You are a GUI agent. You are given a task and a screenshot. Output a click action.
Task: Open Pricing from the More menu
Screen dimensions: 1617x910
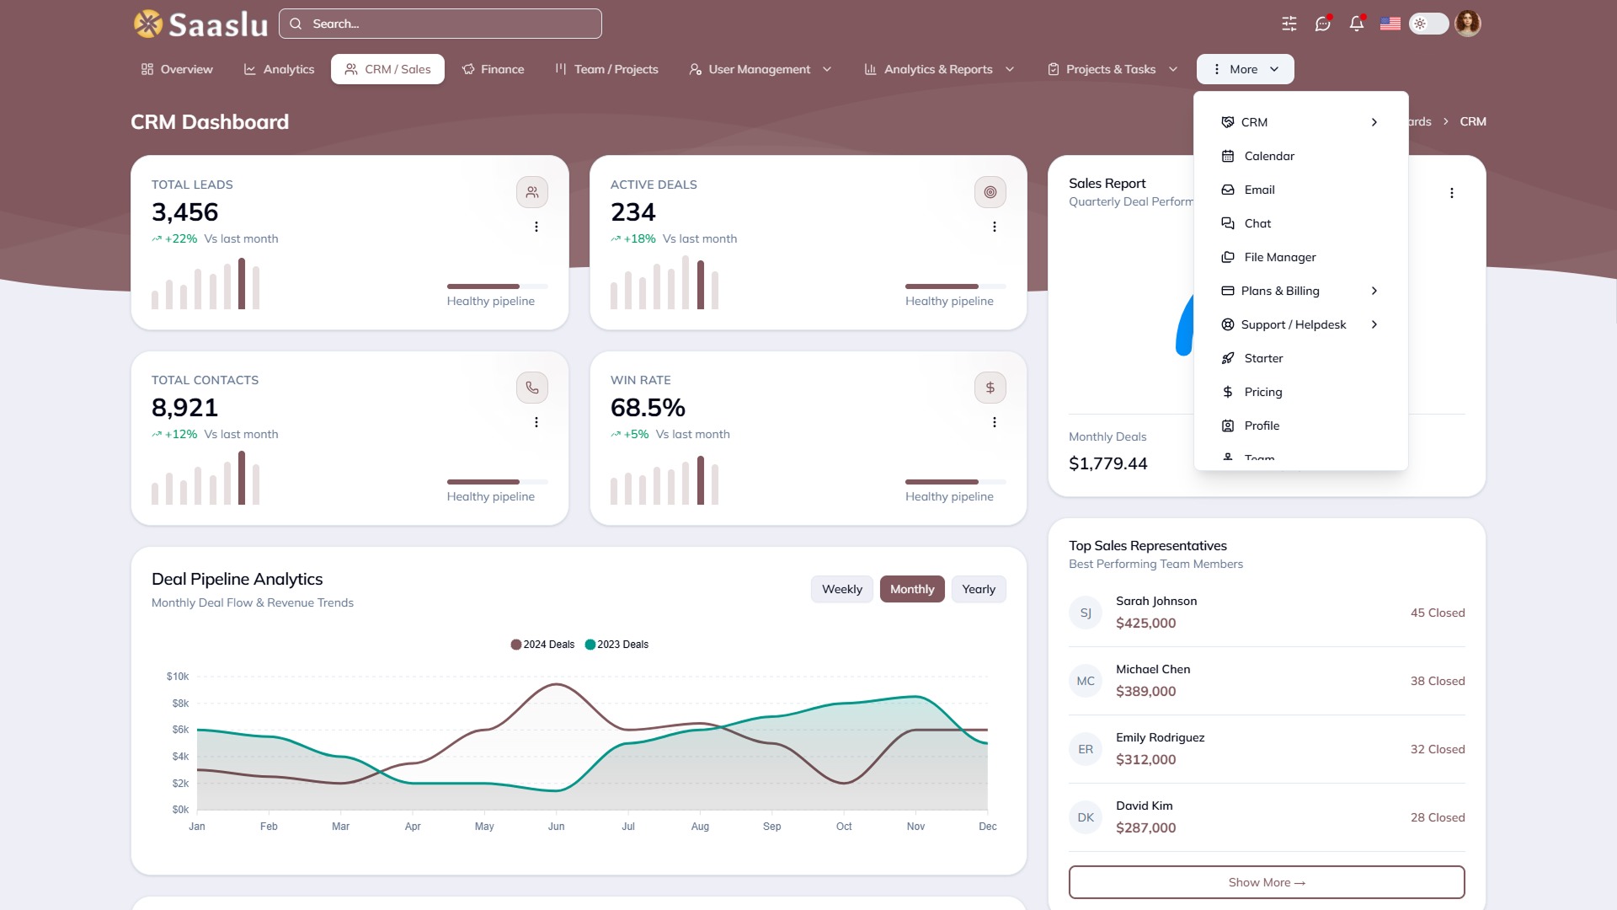pyautogui.click(x=1300, y=392)
